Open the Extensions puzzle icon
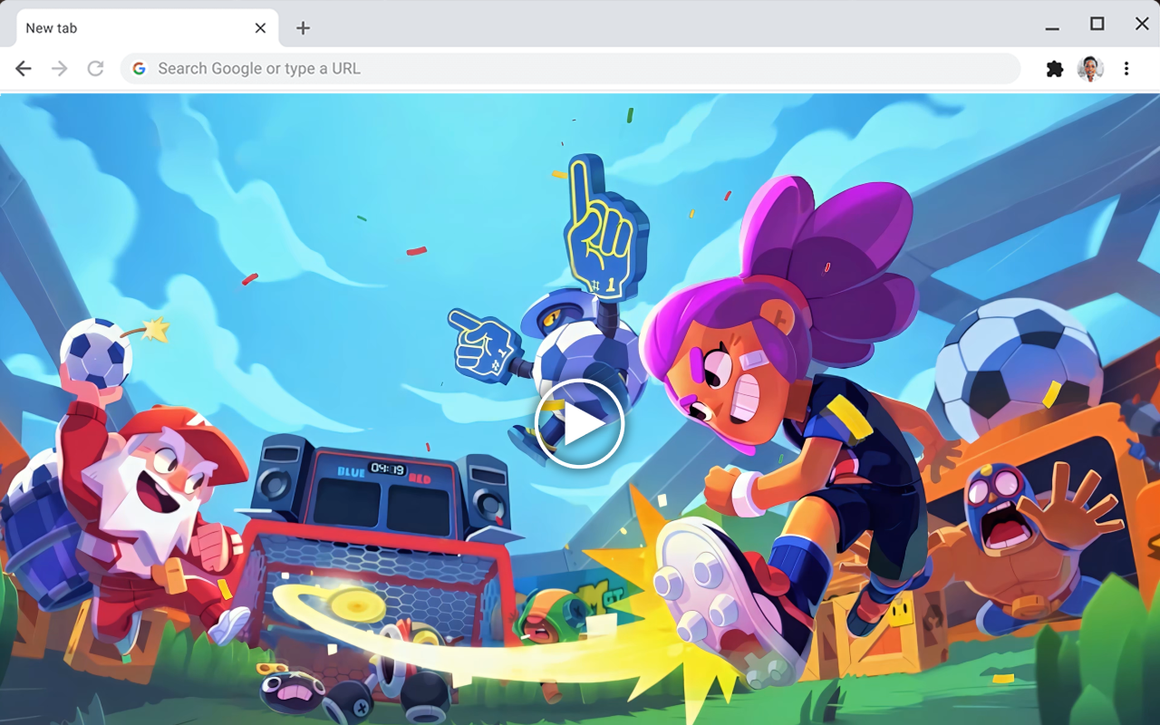The width and height of the screenshot is (1160, 725). [x=1055, y=69]
